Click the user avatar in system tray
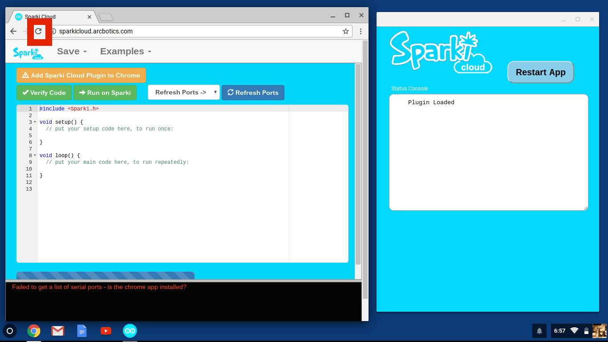 [x=600, y=331]
